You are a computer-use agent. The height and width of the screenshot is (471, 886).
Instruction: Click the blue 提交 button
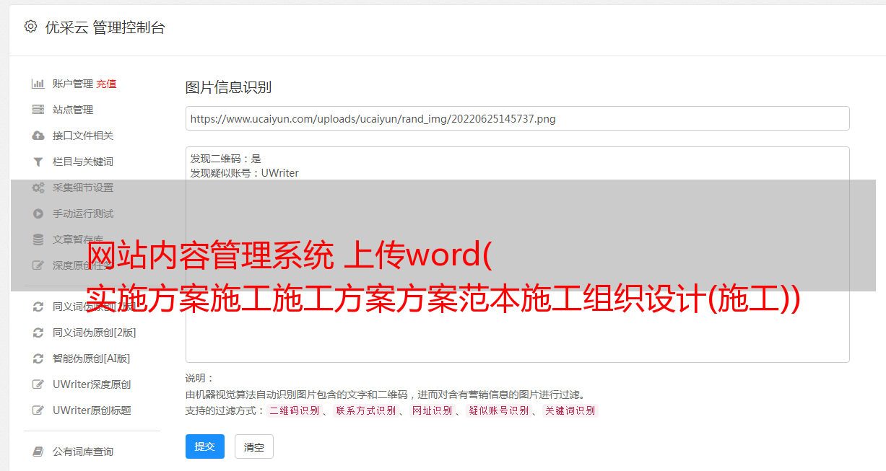(x=205, y=446)
